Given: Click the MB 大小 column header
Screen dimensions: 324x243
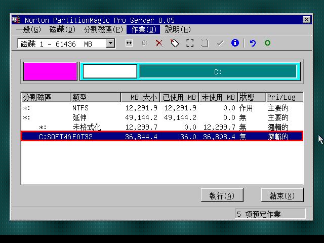Looking at the screenshot, I should point(141,97).
